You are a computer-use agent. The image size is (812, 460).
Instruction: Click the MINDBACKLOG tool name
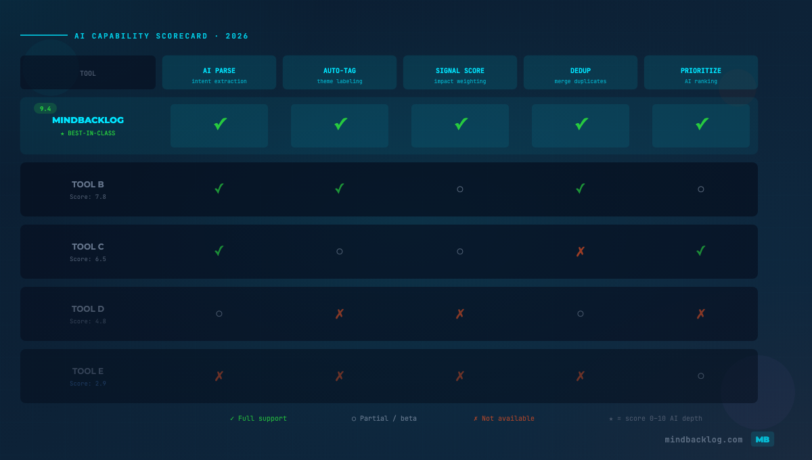[x=88, y=120]
